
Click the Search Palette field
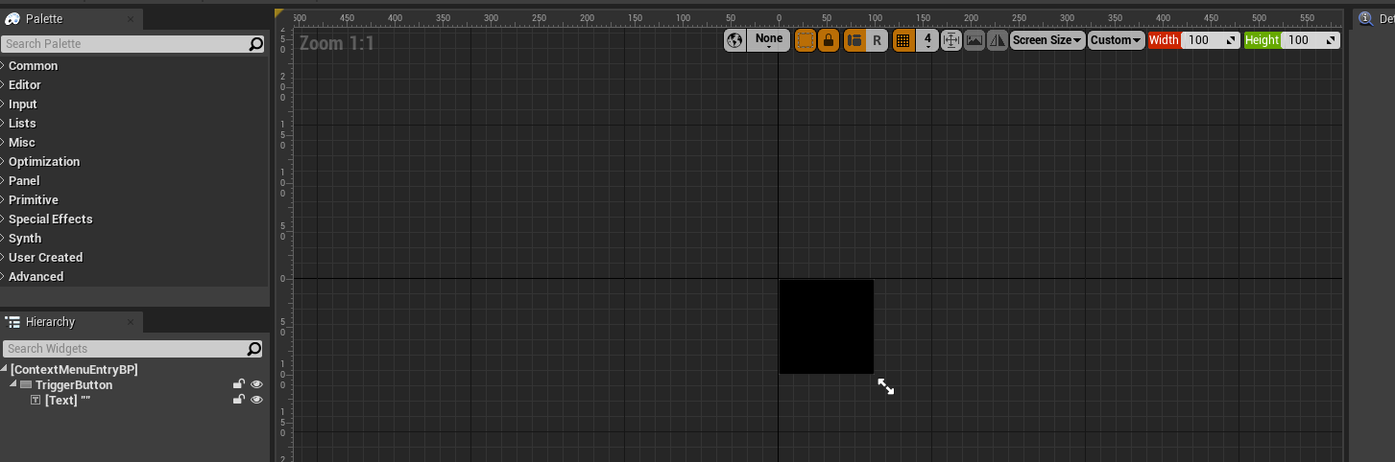click(132, 44)
